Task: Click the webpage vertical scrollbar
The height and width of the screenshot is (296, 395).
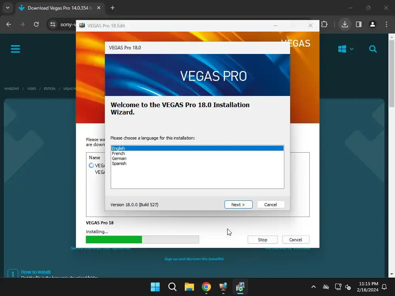Action: click(392, 73)
